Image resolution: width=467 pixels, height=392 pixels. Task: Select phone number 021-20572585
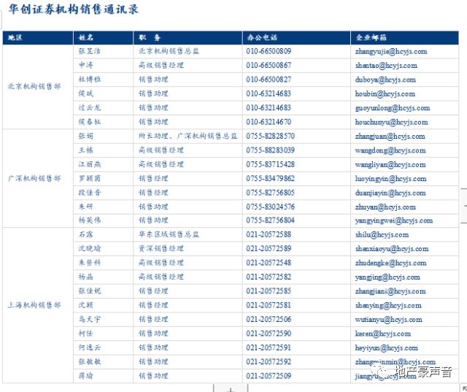269,291
